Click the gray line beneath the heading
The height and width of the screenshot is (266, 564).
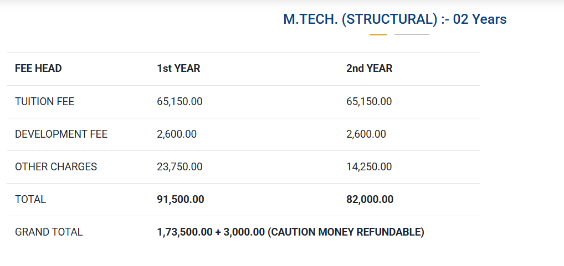tap(412, 34)
